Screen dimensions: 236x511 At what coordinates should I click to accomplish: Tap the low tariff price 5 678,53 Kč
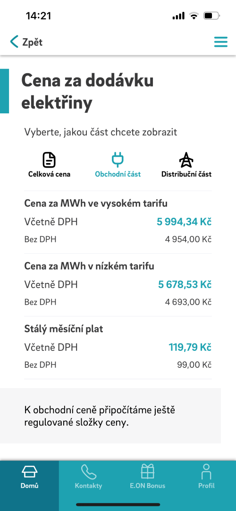(185, 284)
